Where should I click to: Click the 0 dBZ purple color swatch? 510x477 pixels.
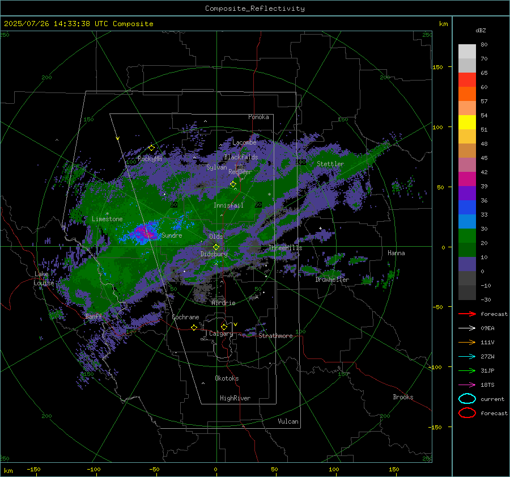click(x=467, y=264)
